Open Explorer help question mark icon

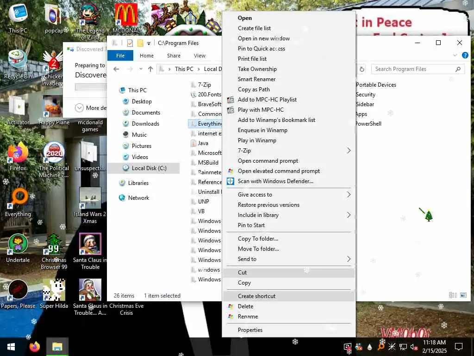point(465,55)
